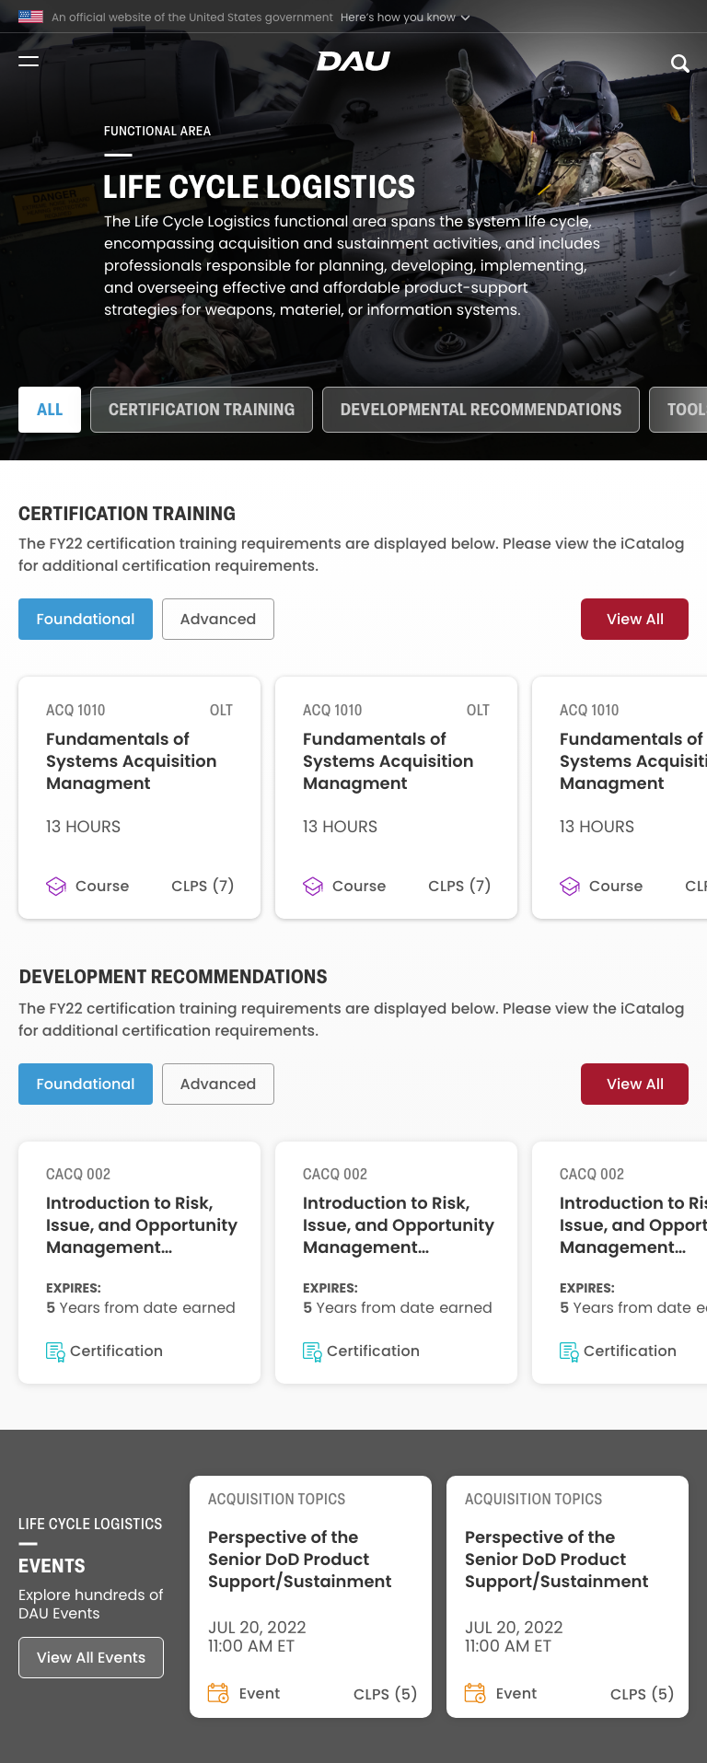
Task: Click View All for Development Recommendations
Action: click(634, 1084)
